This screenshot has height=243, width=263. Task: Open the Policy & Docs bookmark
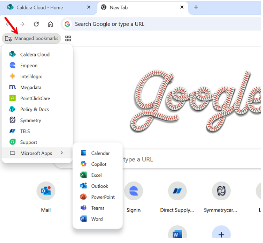[37, 109]
